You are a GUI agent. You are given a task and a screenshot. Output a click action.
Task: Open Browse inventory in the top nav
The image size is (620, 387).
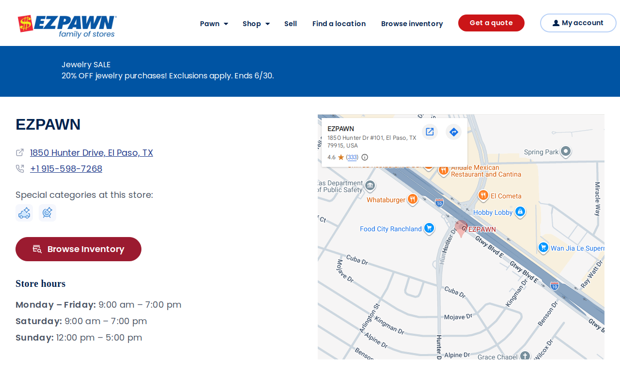pos(412,24)
